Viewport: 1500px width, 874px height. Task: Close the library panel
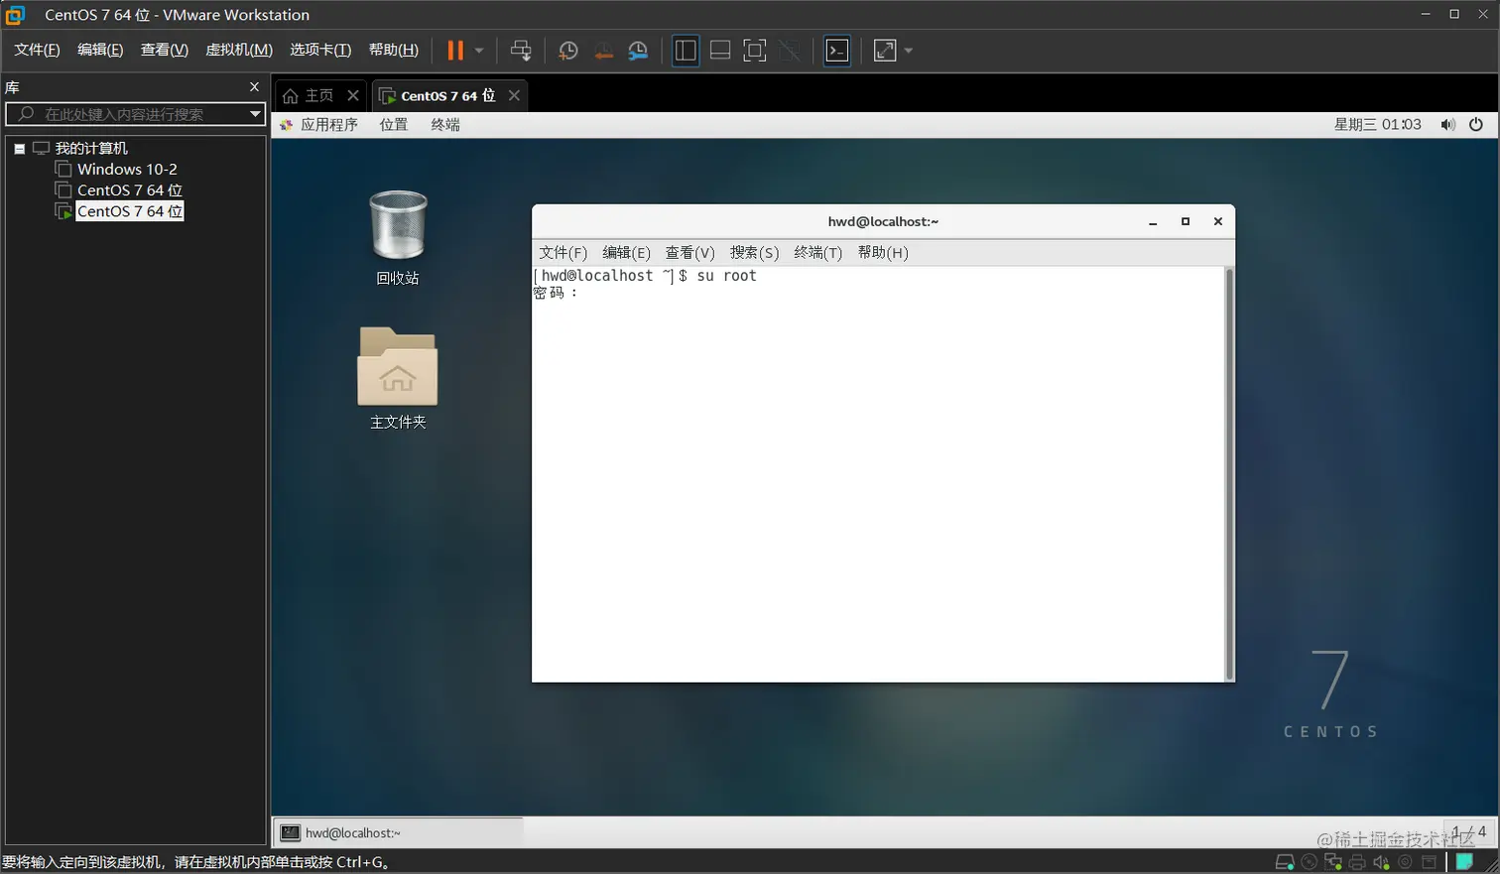pos(254,87)
